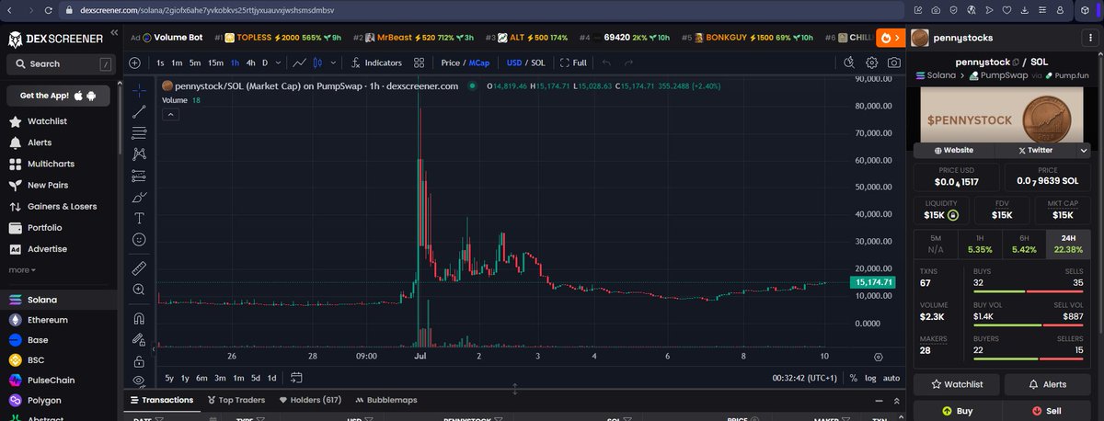This screenshot has height=421, width=1104.
Task: Redo the last chart action
Action: 629,63
